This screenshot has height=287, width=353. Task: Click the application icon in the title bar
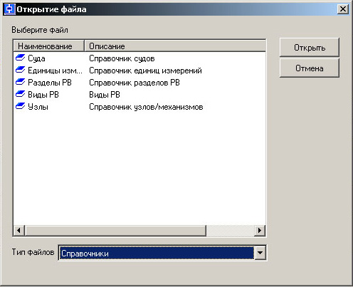pyautogui.click(x=10, y=9)
